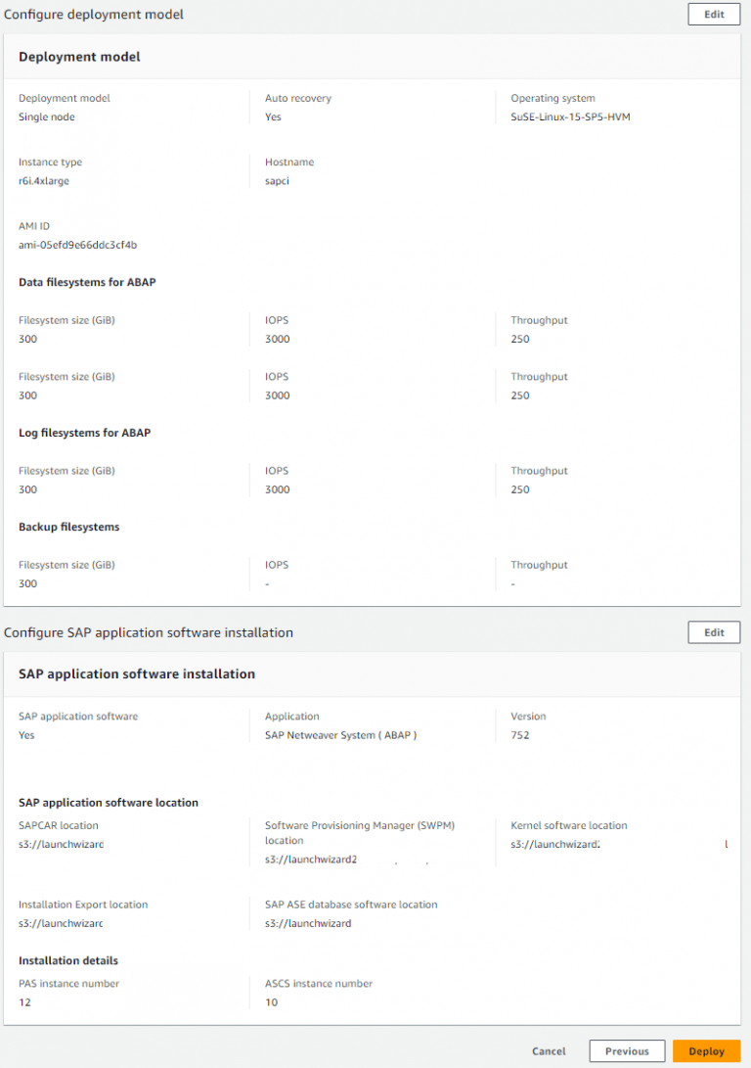Click the Hostname value sapci
Image resolution: width=751 pixels, height=1068 pixels.
(277, 180)
